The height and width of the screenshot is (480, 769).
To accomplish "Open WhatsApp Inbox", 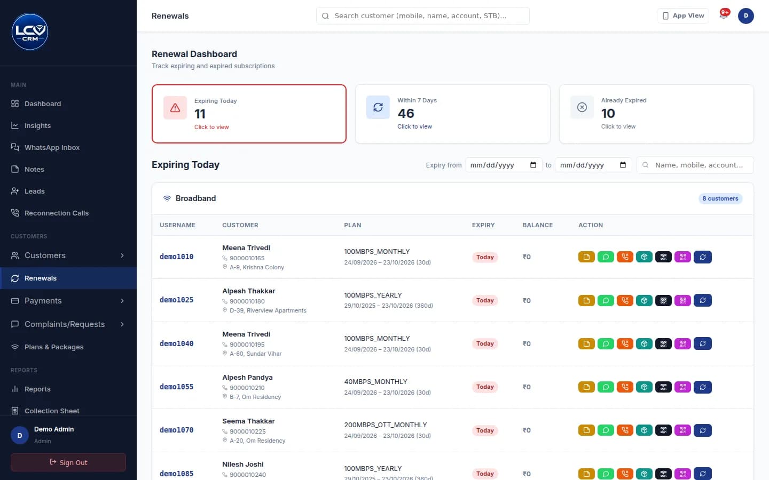I will click(68, 147).
